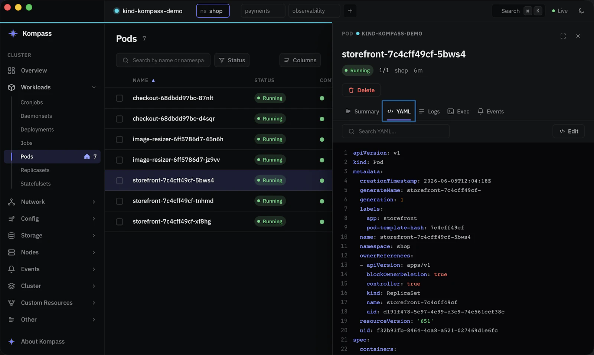Click the Overview grid icon in sidebar
Screen dimensions: 594x355
pos(12,70)
